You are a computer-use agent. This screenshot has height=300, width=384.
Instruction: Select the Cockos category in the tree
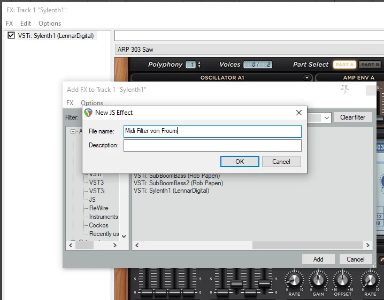[x=98, y=225]
